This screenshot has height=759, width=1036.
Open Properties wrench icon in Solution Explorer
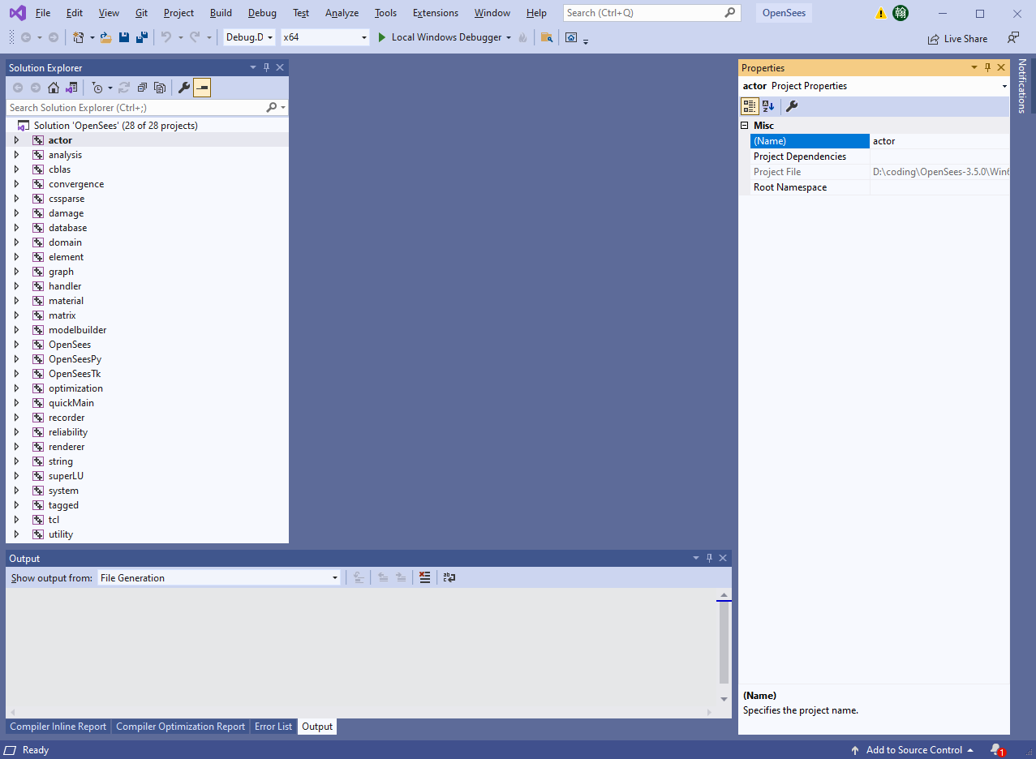[x=184, y=88]
